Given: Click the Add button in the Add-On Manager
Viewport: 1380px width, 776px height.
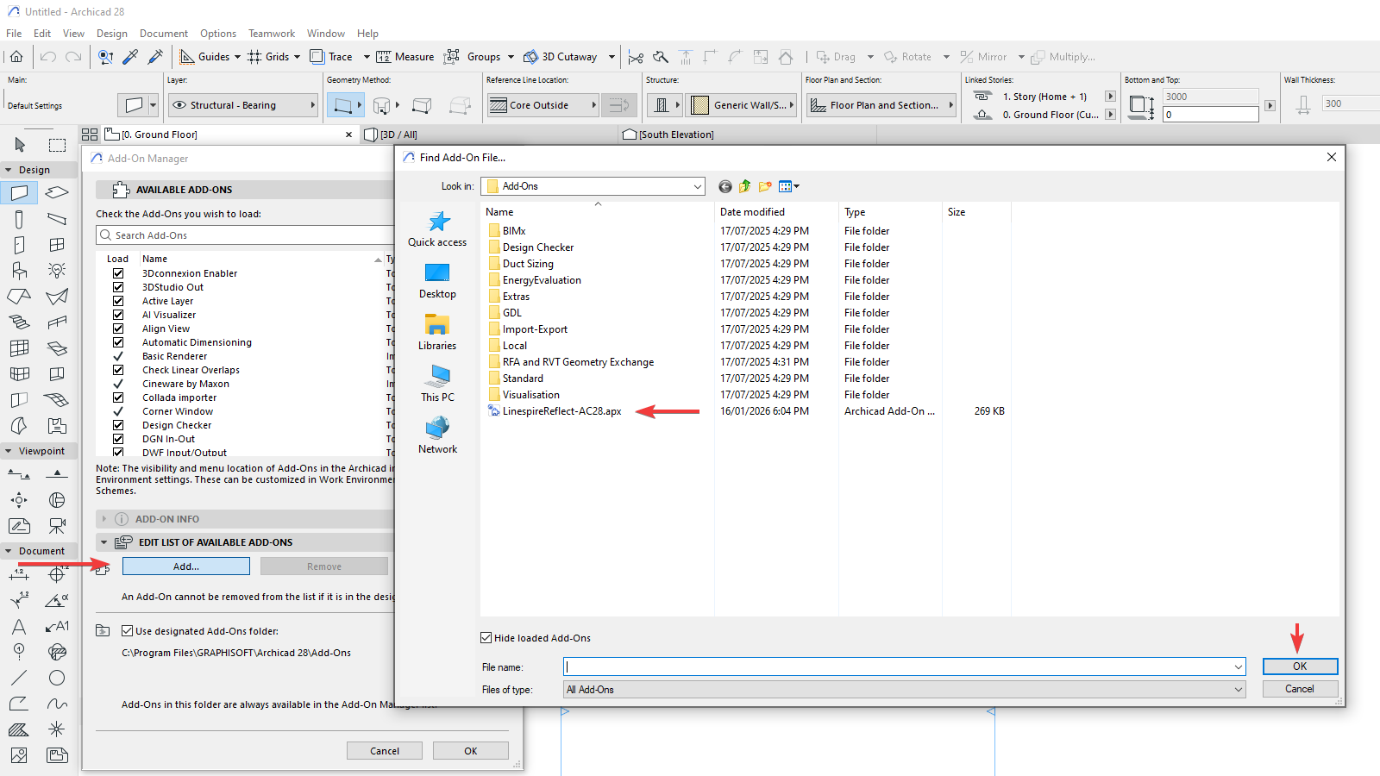Looking at the screenshot, I should pos(185,566).
